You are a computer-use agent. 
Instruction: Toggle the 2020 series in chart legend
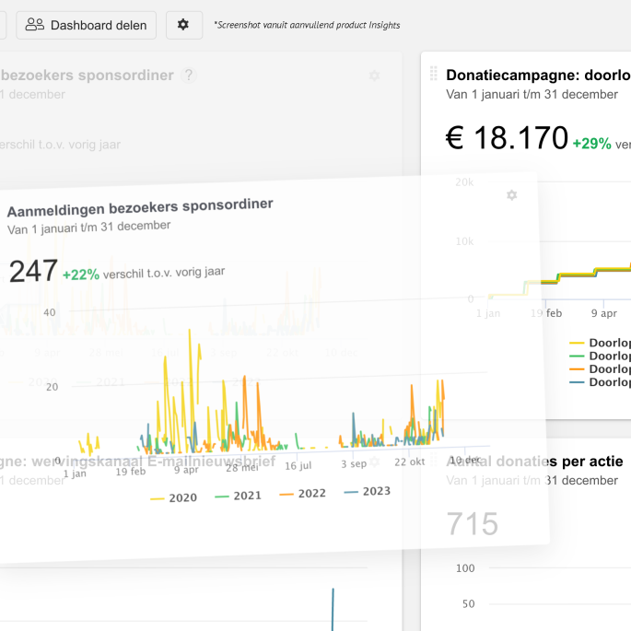173,497
